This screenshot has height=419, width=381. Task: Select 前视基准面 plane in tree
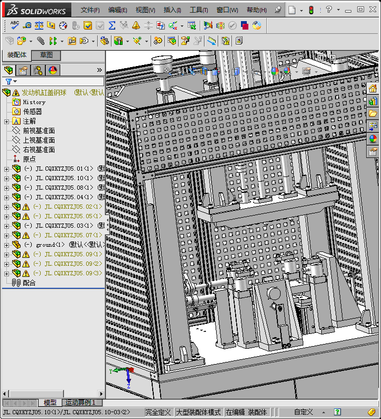pyautogui.click(x=39, y=131)
